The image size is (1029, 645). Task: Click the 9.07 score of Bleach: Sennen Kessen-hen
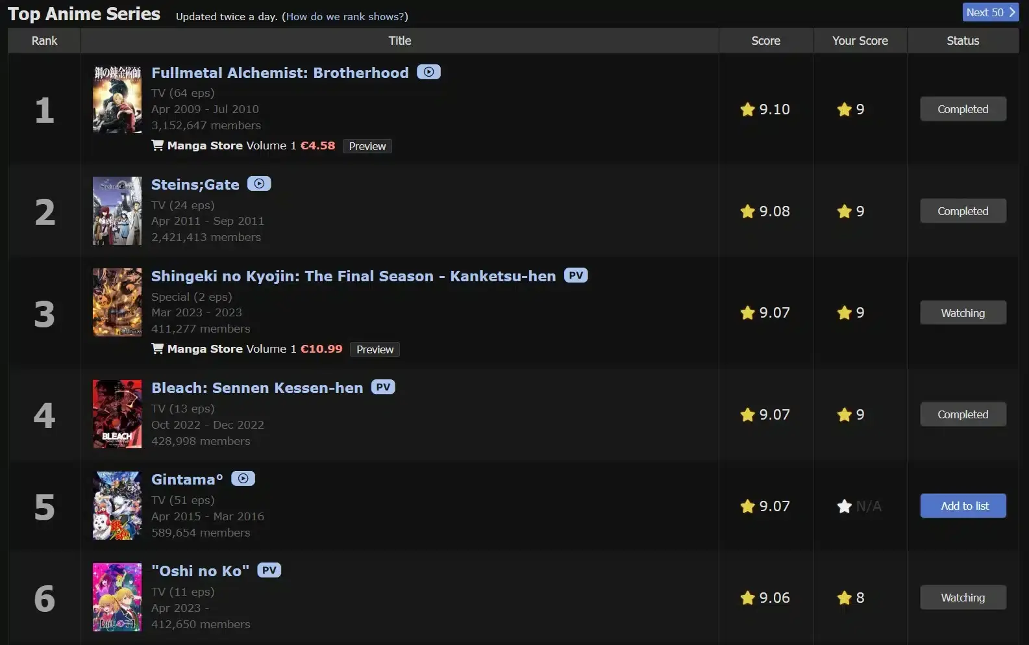[775, 414]
